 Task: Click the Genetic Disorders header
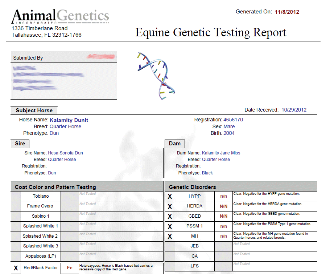coord(241,186)
